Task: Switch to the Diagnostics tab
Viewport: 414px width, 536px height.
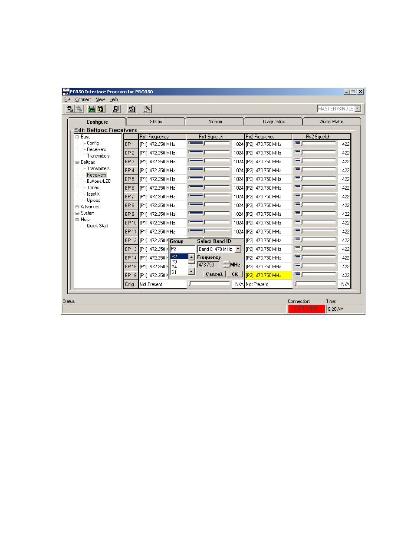Action: pos(274,122)
